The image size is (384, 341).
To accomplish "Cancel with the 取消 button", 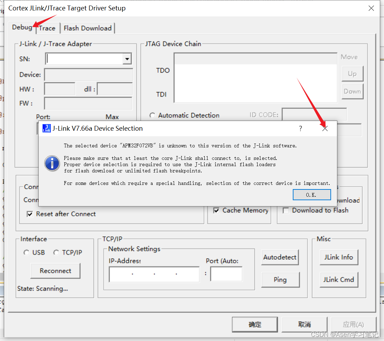I will pyautogui.click(x=304, y=325).
